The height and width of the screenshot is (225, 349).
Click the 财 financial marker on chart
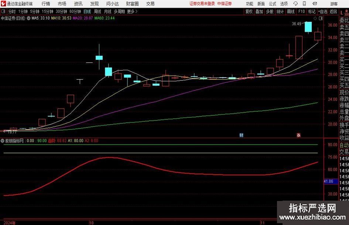(241, 135)
